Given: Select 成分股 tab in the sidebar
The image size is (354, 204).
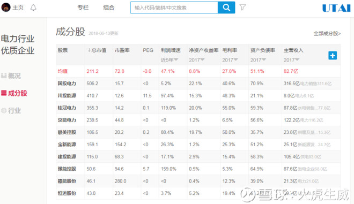Looking at the screenshot, I should (14, 93).
